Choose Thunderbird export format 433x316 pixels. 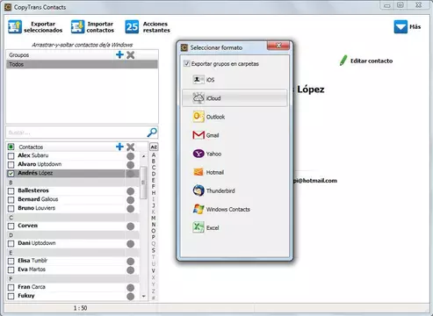(235, 190)
